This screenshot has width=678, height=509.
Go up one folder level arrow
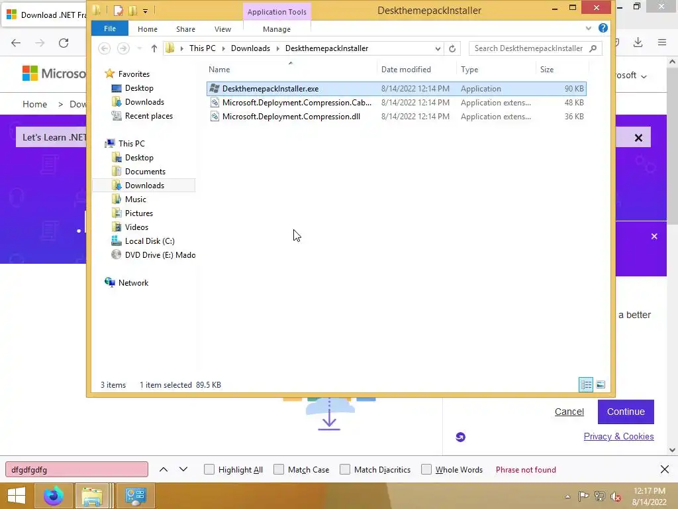(x=154, y=48)
